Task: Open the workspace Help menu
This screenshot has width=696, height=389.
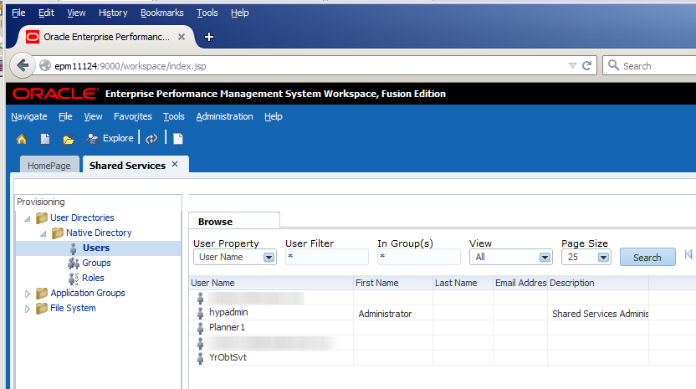Action: [274, 116]
